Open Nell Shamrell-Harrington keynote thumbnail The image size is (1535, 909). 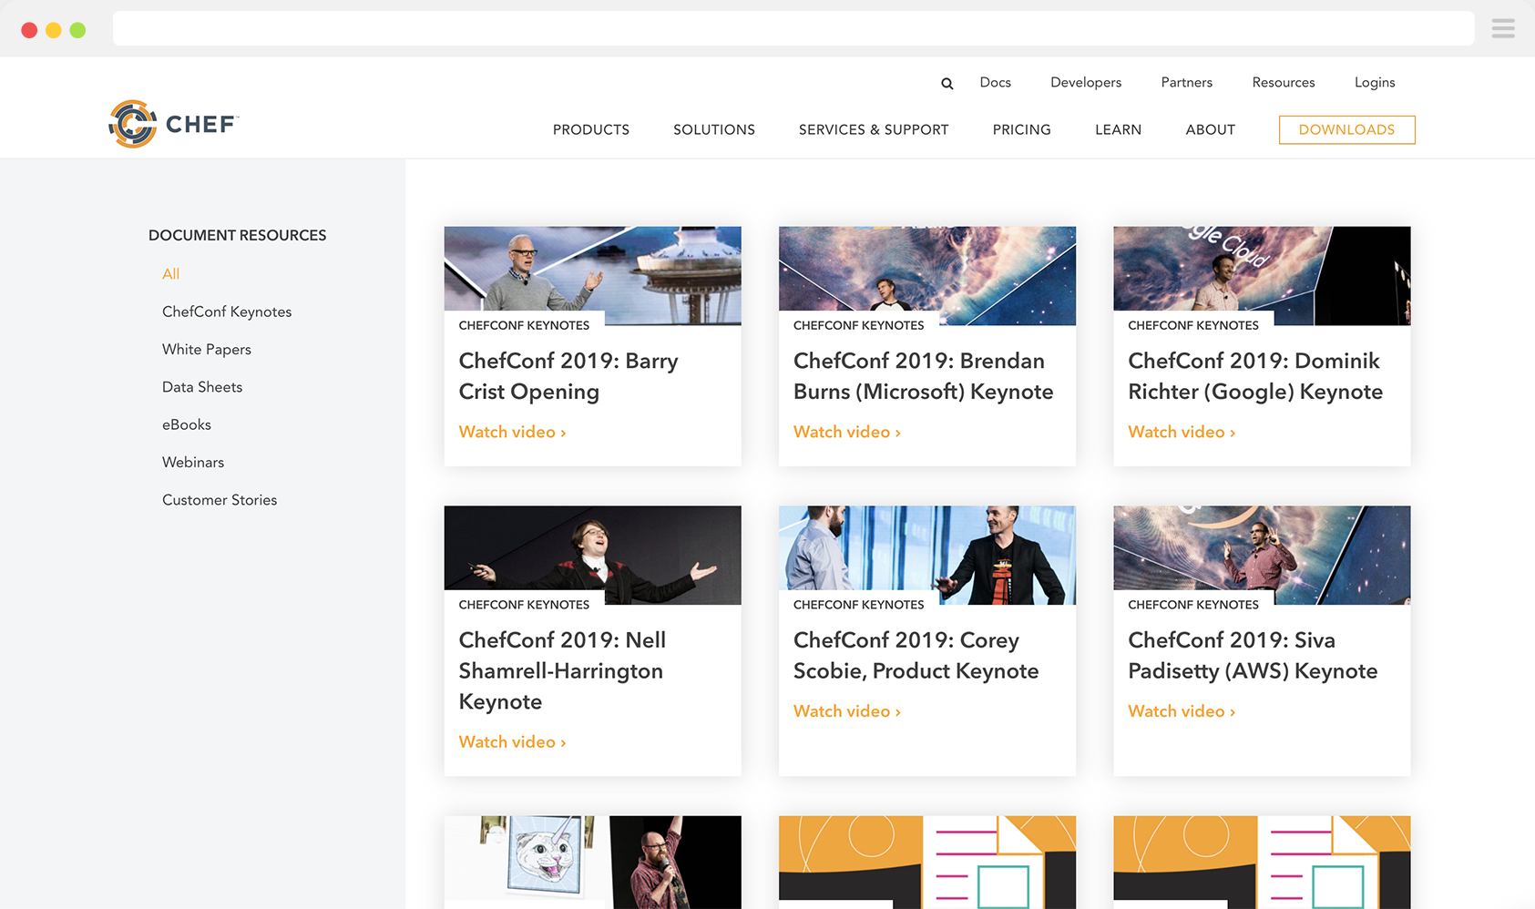592,555
